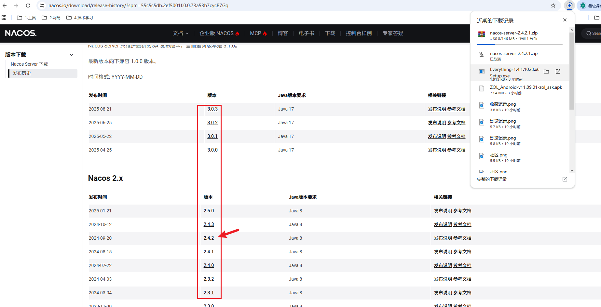Expand the 文档 dropdown menu
Screen dimensions: 601x307
tap(181, 33)
